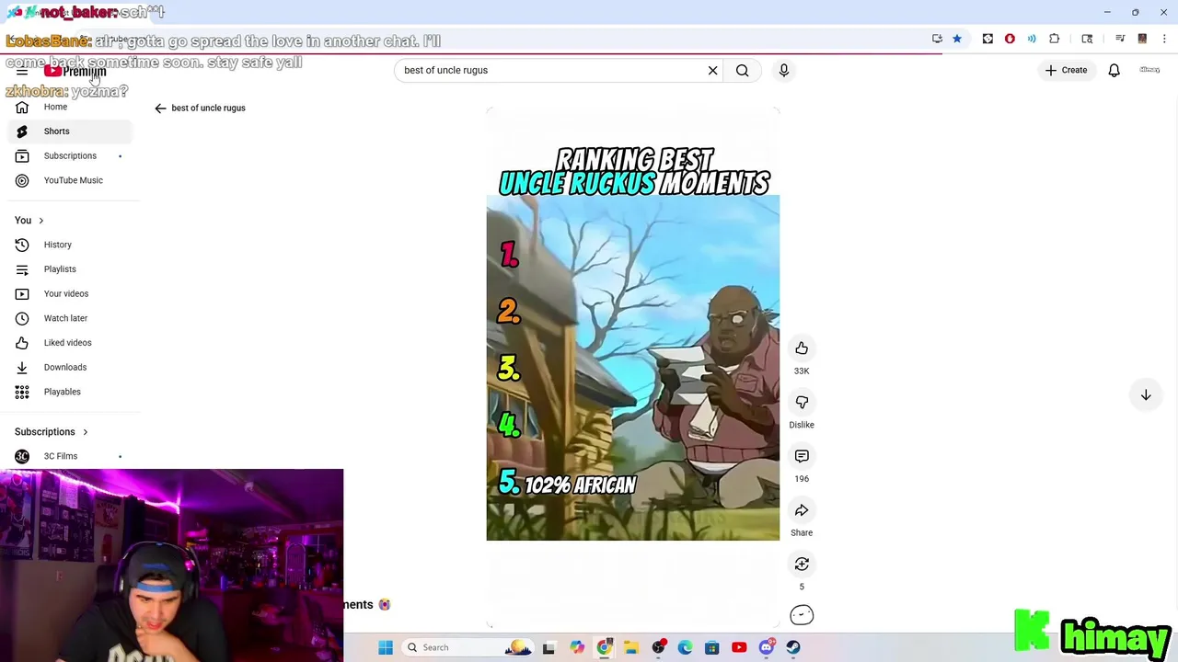Screen dimensions: 1178x662
Task: Click the Create button
Action: pos(1066,70)
